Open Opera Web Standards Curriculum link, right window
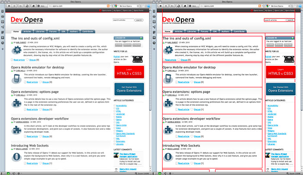 [277, 135]
